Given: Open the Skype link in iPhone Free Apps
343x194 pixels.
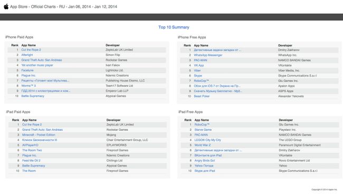Looking at the screenshot, I should point(198,75).
